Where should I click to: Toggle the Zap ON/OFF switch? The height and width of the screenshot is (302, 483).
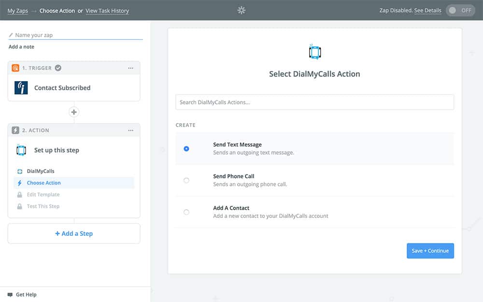pos(460,10)
